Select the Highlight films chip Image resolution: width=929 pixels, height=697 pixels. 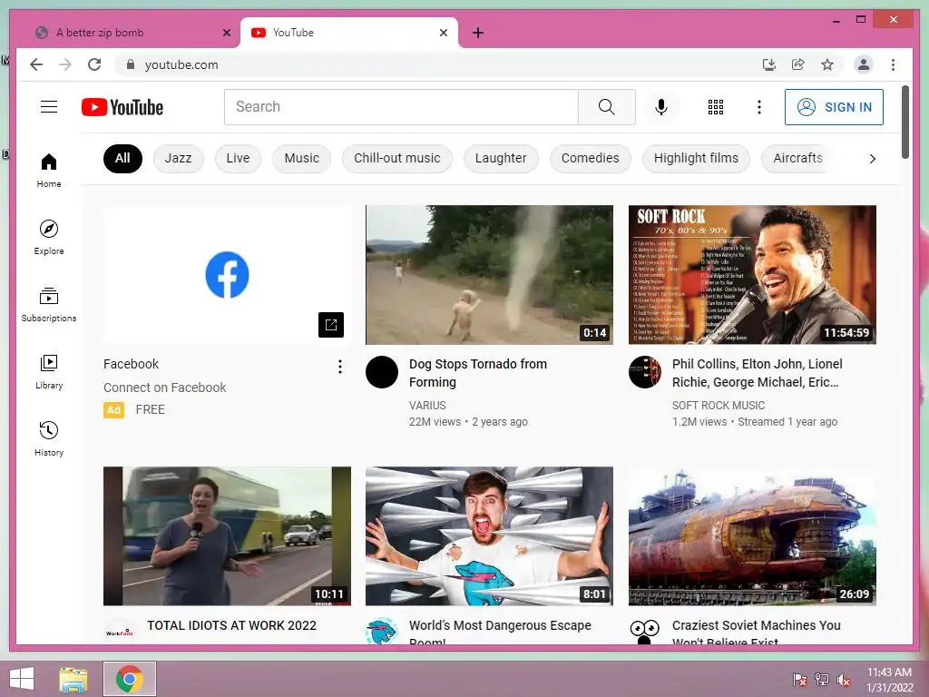(x=696, y=158)
